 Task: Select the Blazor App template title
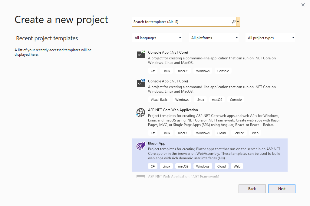(x=157, y=143)
